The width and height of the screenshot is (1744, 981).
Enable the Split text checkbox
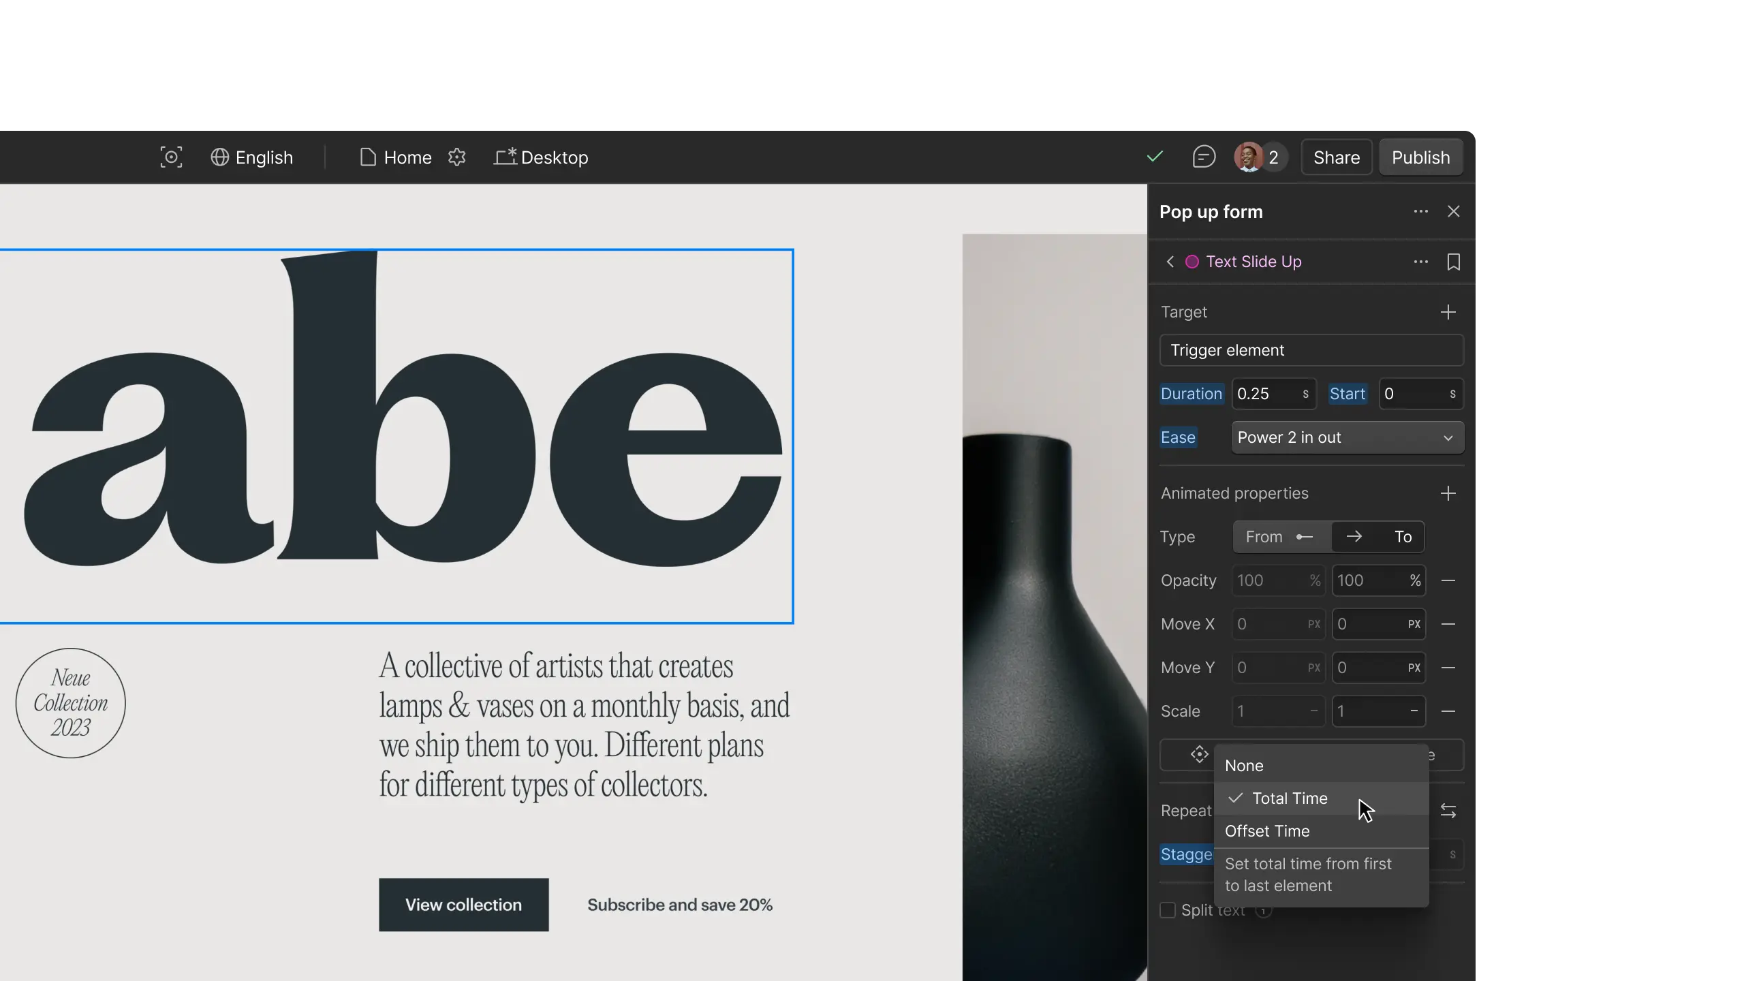pos(1168,910)
